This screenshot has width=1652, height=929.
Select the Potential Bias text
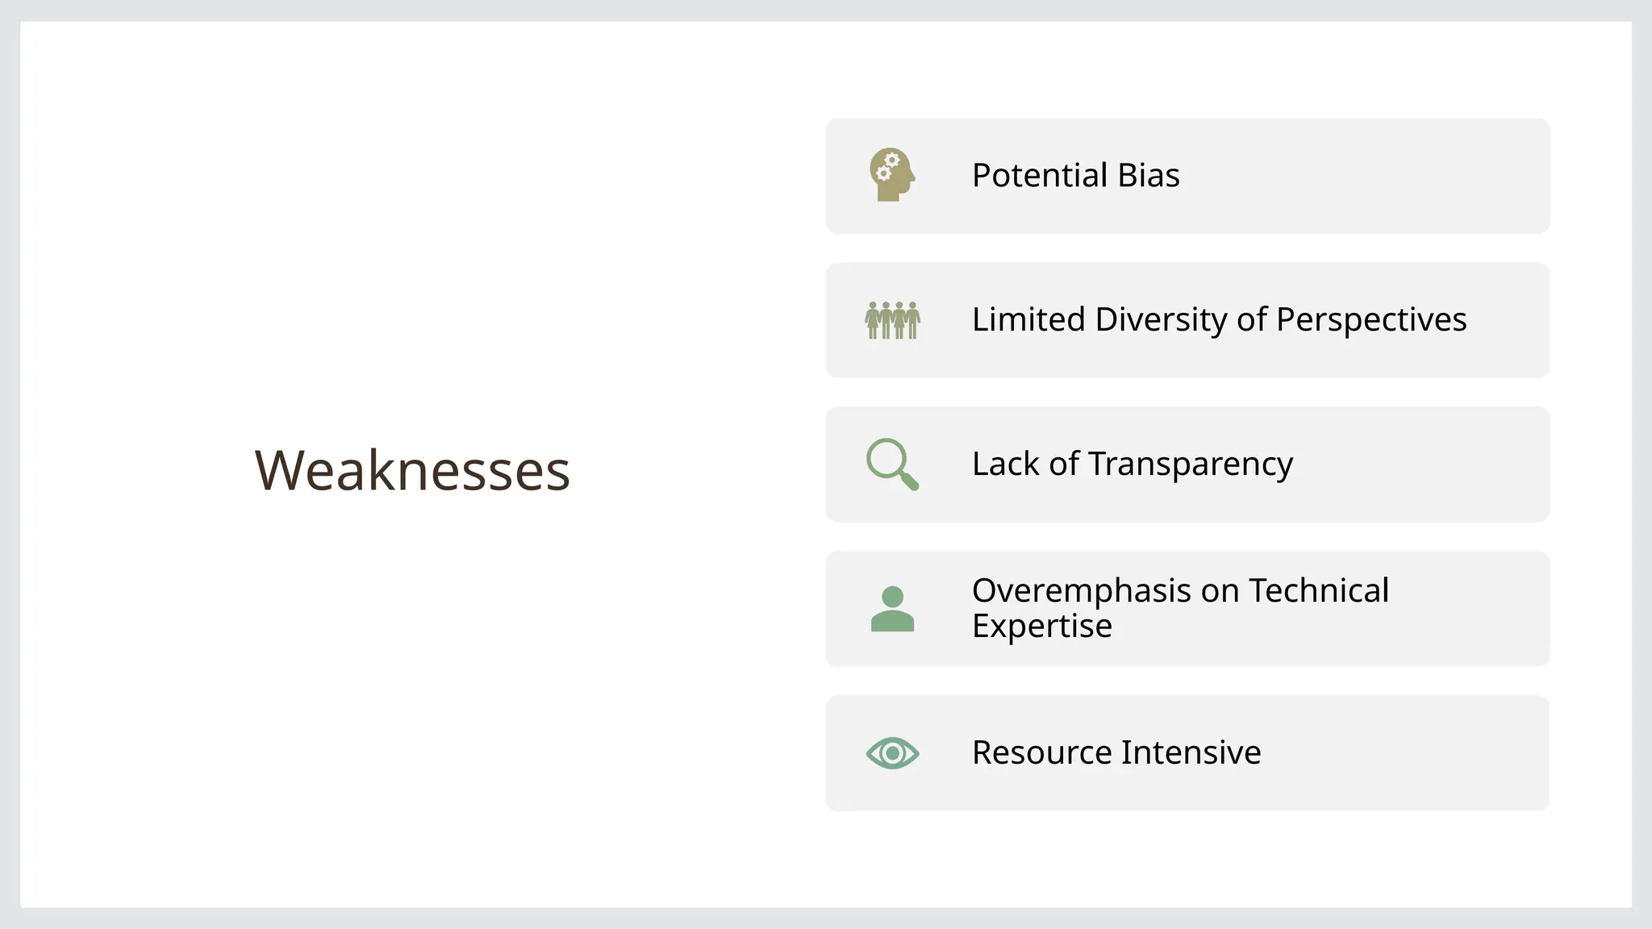1075,176
